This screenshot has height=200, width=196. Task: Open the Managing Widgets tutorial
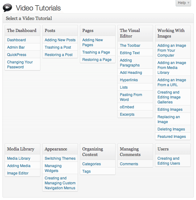click(53, 168)
